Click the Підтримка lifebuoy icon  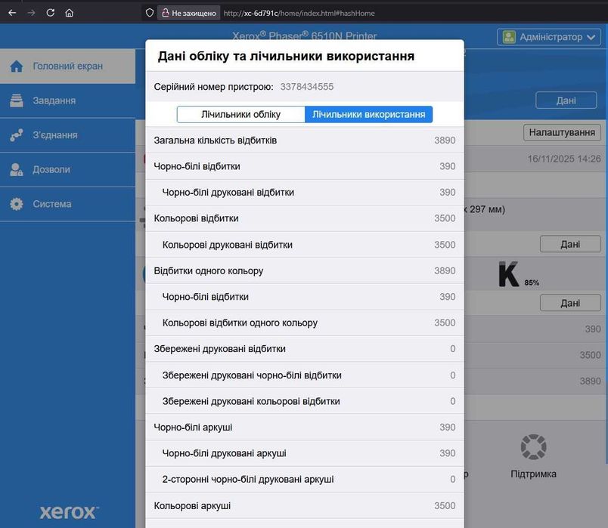(x=533, y=447)
